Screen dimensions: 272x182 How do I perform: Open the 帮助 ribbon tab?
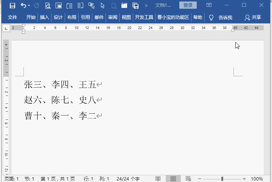198,17
